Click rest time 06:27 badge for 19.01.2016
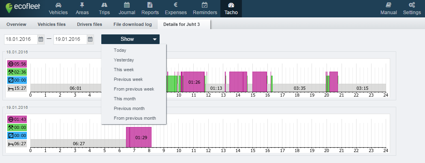Screen dimensions: 425x163 pos(17,144)
